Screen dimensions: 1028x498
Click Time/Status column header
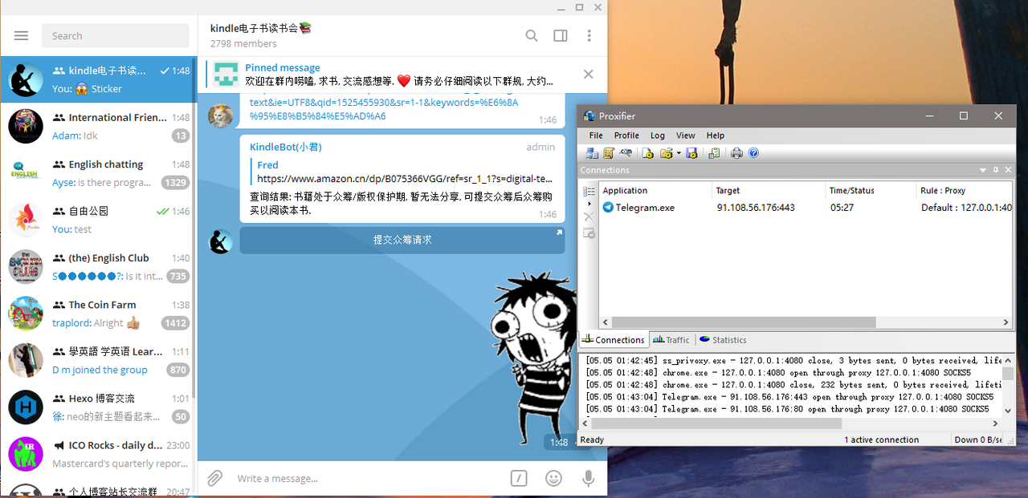(871, 191)
